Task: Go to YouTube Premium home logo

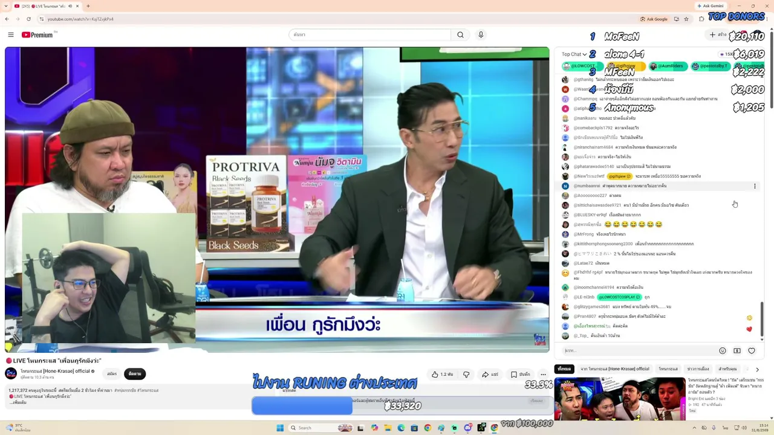Action: [39, 35]
